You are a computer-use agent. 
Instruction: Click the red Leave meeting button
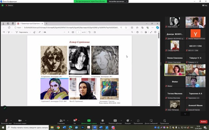pos(203,122)
